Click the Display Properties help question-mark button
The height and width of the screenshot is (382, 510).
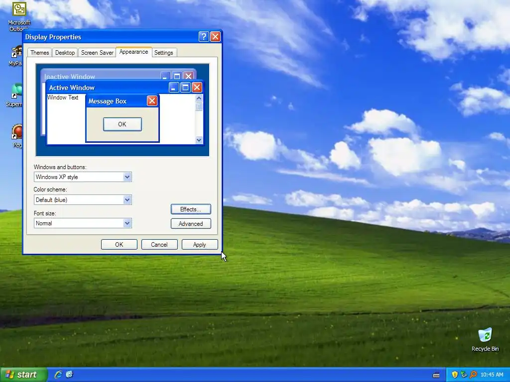tap(204, 37)
